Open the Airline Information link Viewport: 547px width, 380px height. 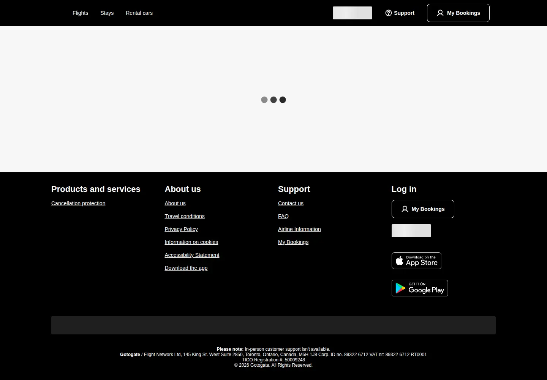[299, 229]
